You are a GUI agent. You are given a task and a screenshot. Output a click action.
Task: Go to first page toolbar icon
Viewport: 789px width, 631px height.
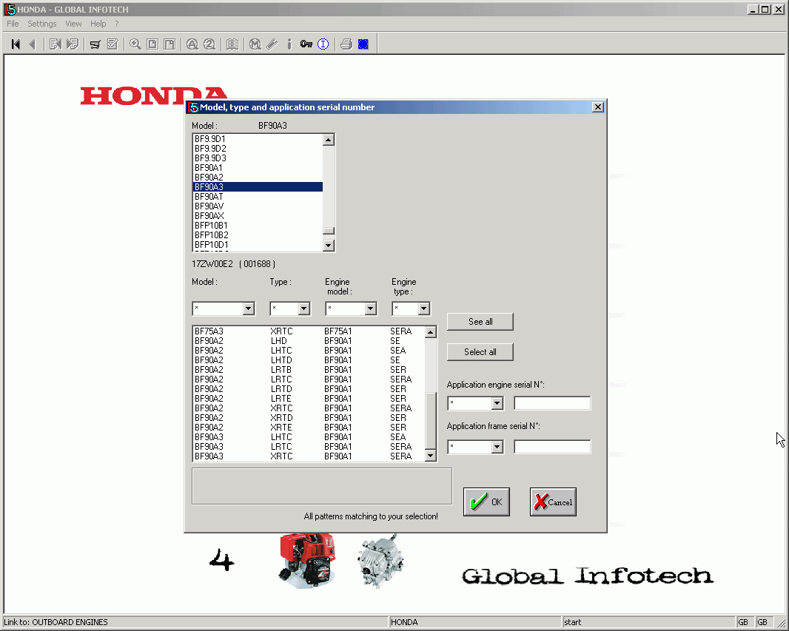[16, 44]
